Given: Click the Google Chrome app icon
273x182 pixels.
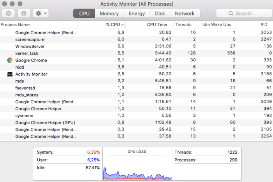Looking at the screenshot, I should [10, 60].
